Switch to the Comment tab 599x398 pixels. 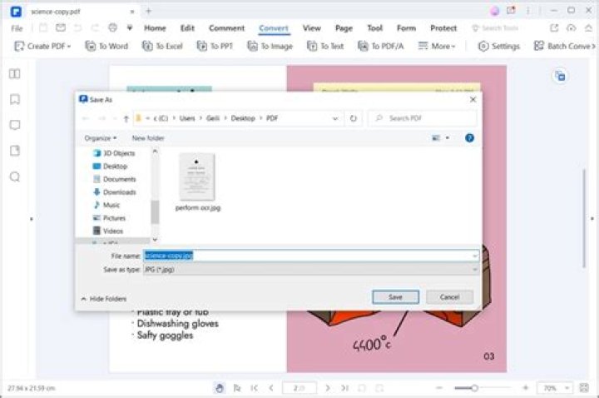point(226,27)
